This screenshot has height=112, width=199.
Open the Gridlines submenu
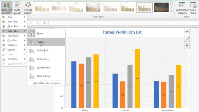coord(14,45)
